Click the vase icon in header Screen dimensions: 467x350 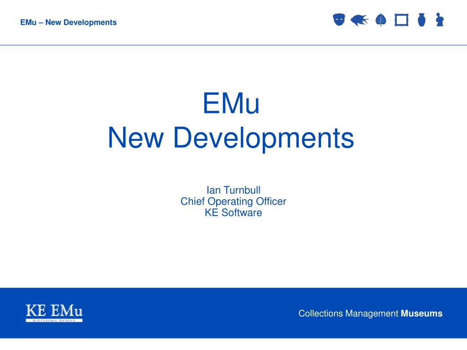pos(421,20)
